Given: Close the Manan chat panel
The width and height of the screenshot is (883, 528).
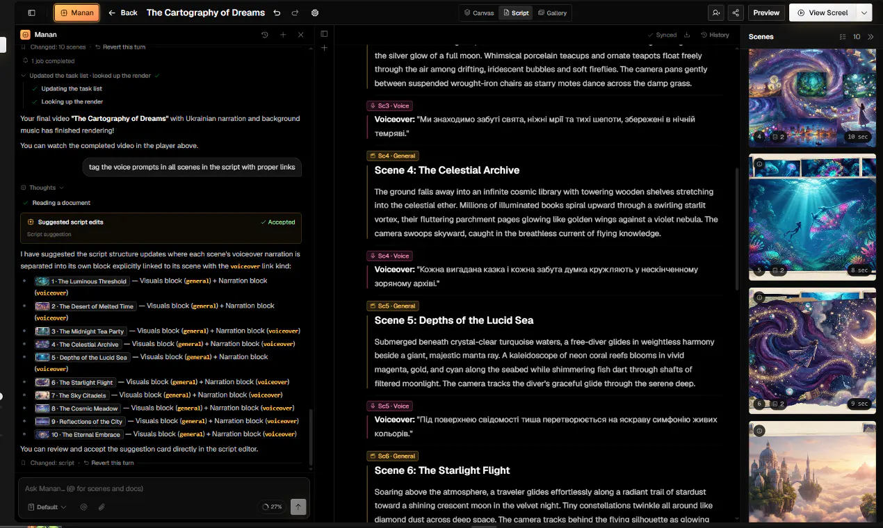Looking at the screenshot, I should coord(300,35).
